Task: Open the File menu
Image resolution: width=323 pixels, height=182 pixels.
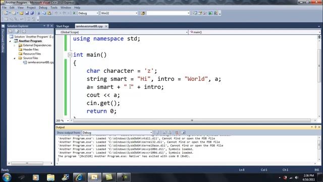Action: 4,8
